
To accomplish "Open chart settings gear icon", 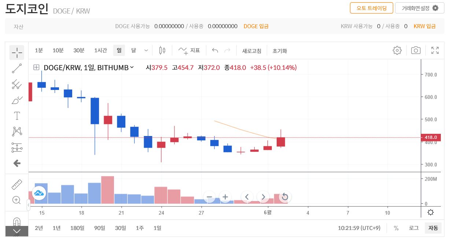I will (x=397, y=50).
